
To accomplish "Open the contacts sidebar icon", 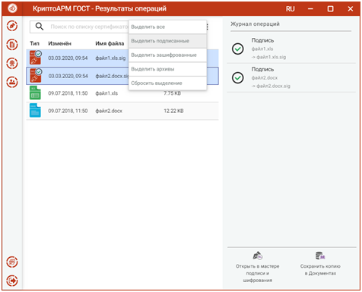I will click(12, 82).
